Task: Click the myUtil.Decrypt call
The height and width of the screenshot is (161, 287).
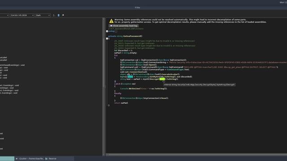Action: 151,79
